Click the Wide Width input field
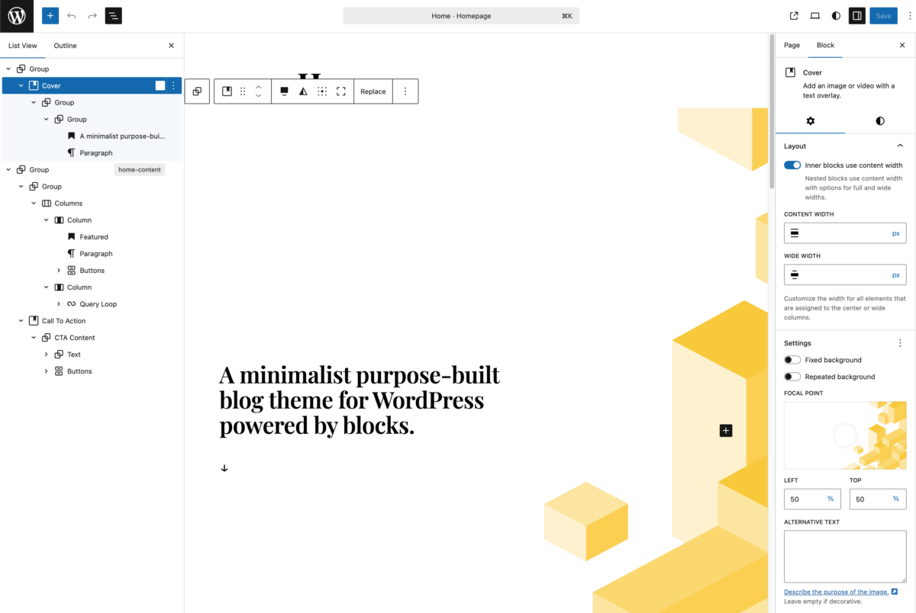Viewport: 916px width, 613px height. [x=843, y=274]
